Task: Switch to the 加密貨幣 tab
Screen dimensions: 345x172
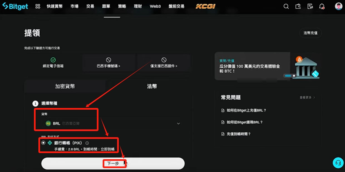Action: click(65, 86)
